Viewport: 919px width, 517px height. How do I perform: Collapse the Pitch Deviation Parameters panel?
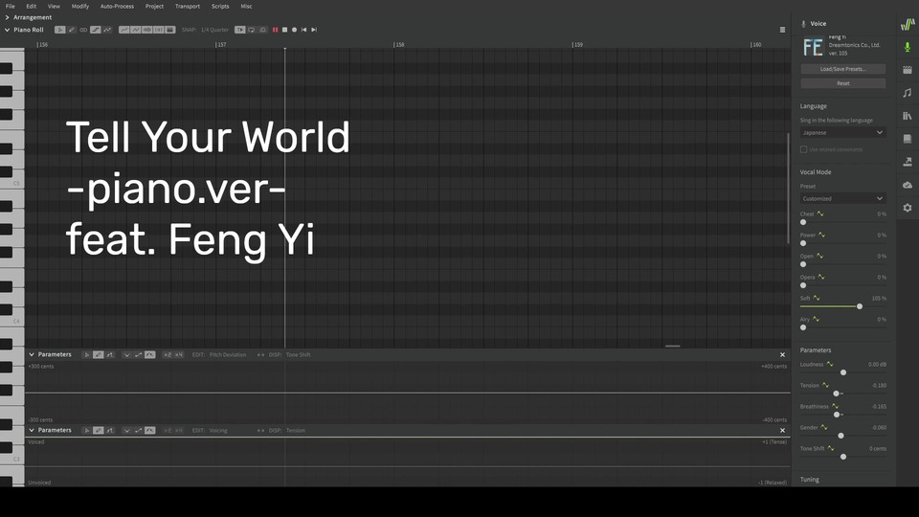(32, 354)
